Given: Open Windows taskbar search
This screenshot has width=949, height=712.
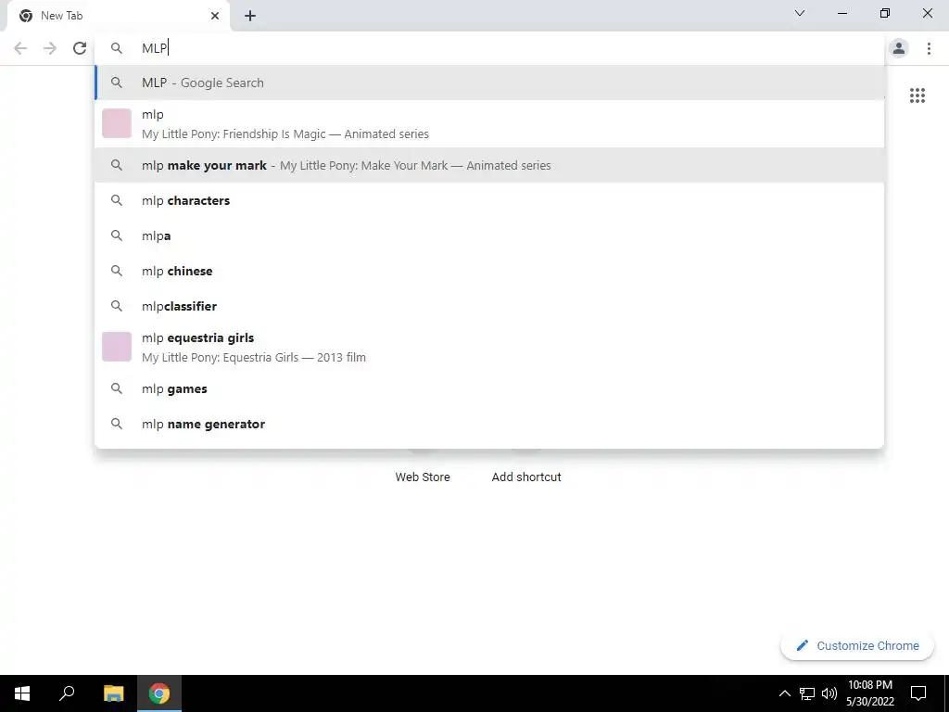Looking at the screenshot, I should (67, 693).
